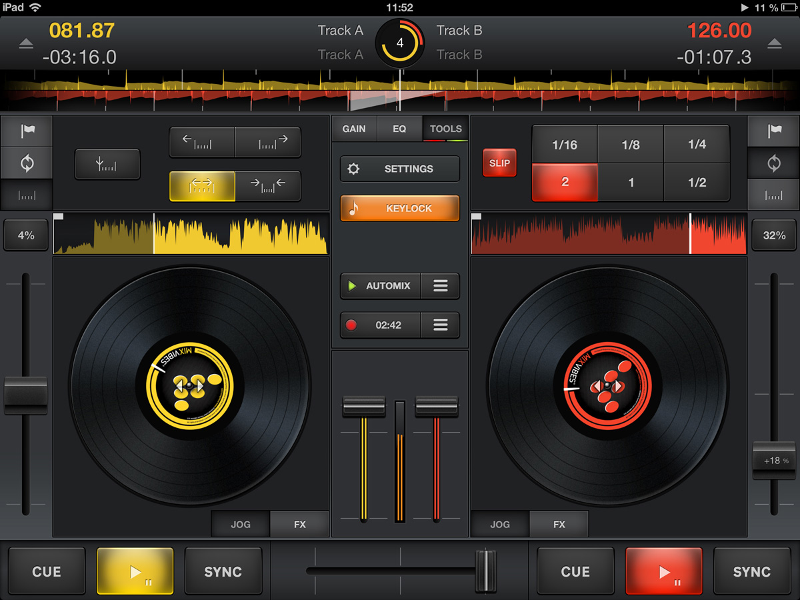800x600 pixels.
Task: Open recordings list menu icon
Action: 440,325
